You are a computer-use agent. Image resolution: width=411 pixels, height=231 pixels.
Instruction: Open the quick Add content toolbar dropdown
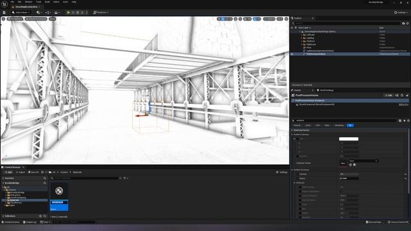tap(39, 12)
